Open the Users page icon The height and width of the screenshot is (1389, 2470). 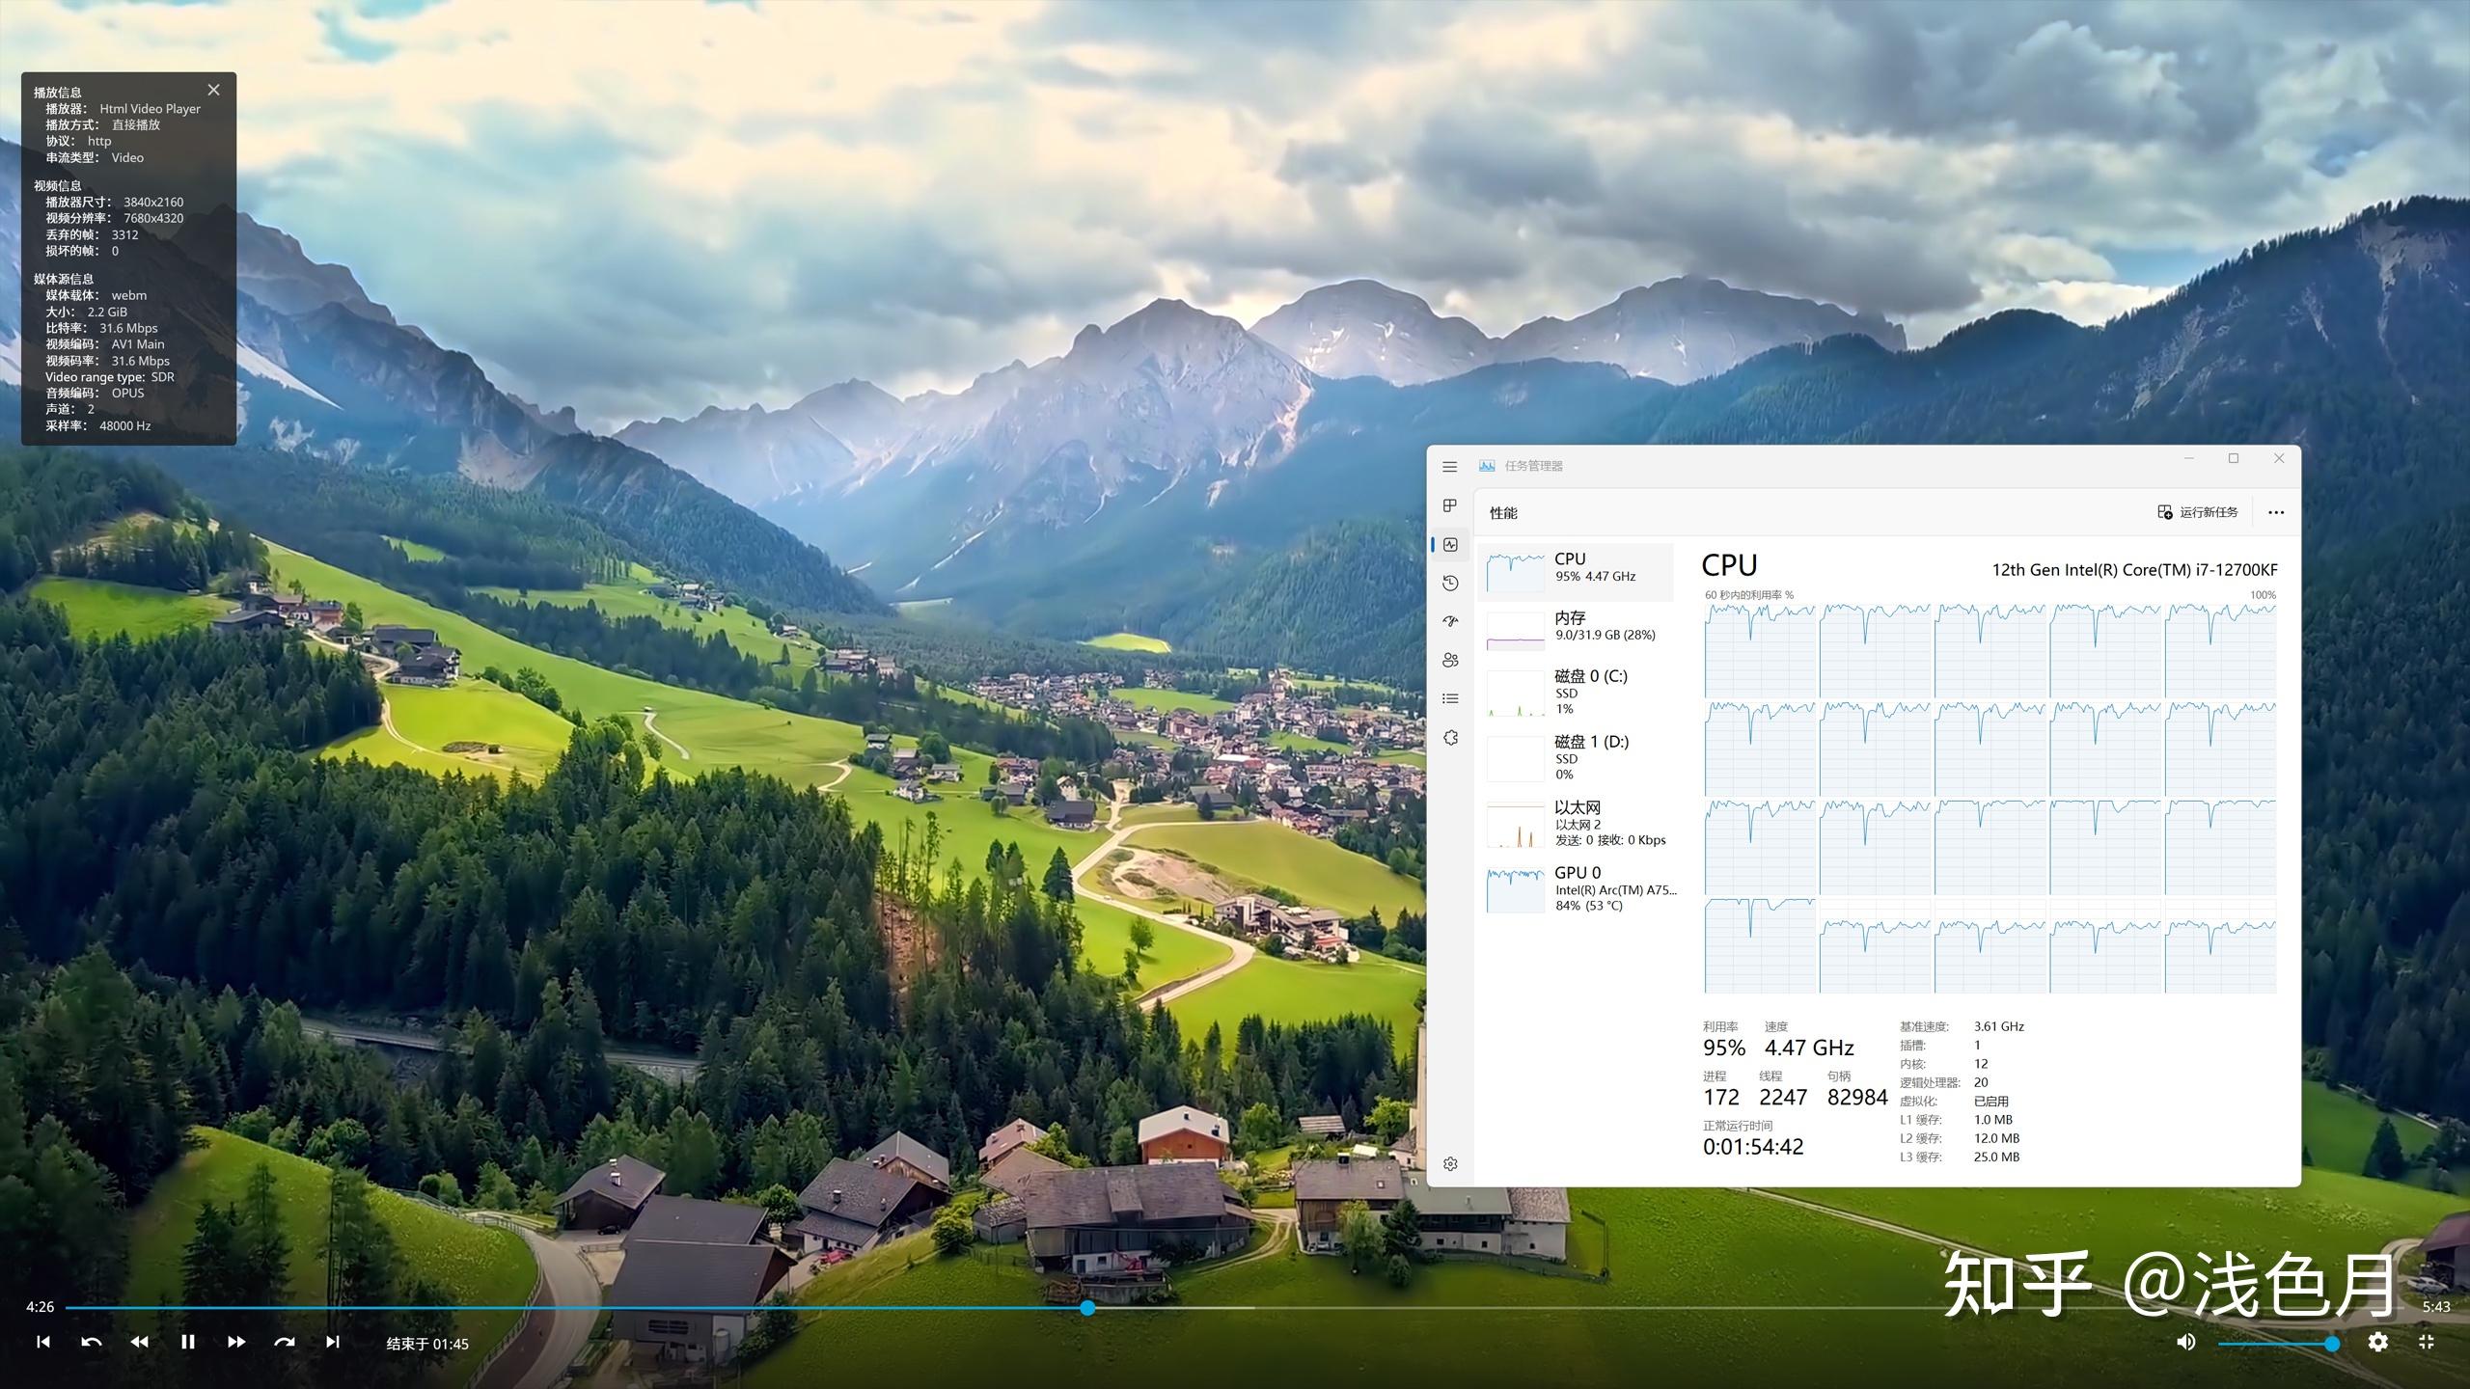coord(1449,660)
